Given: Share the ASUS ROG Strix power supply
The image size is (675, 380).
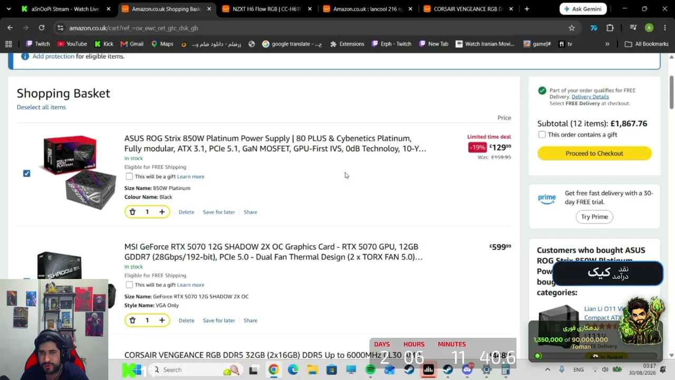Looking at the screenshot, I should pyautogui.click(x=250, y=212).
